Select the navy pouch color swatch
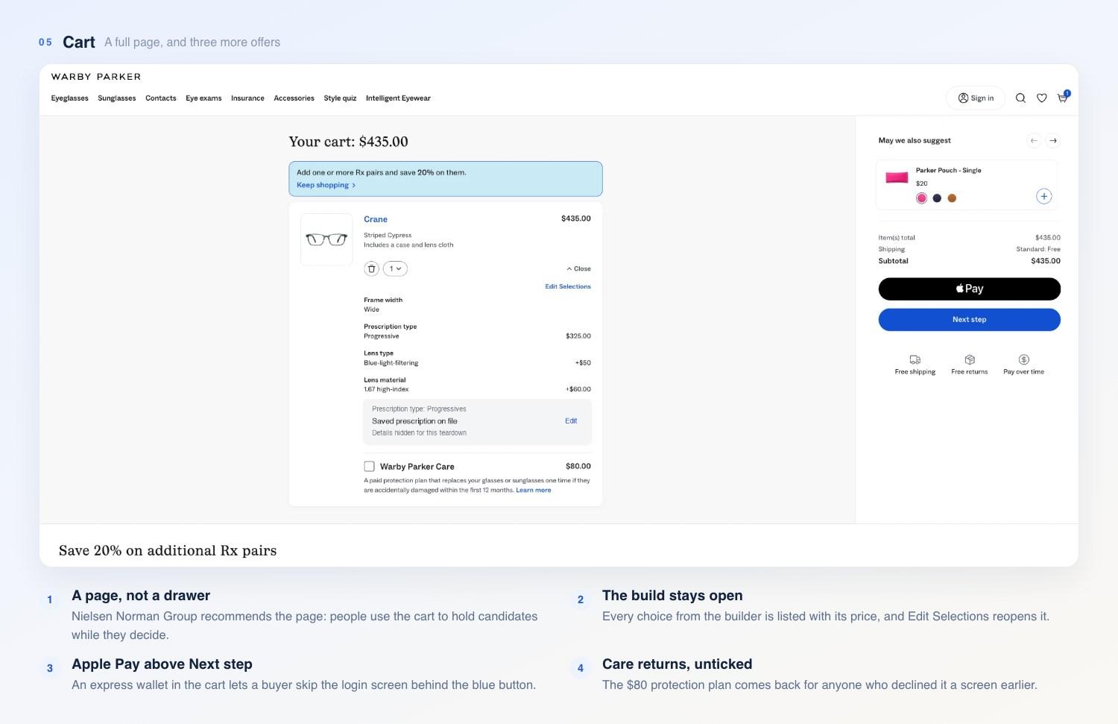Viewport: 1118px width, 724px height. point(937,198)
